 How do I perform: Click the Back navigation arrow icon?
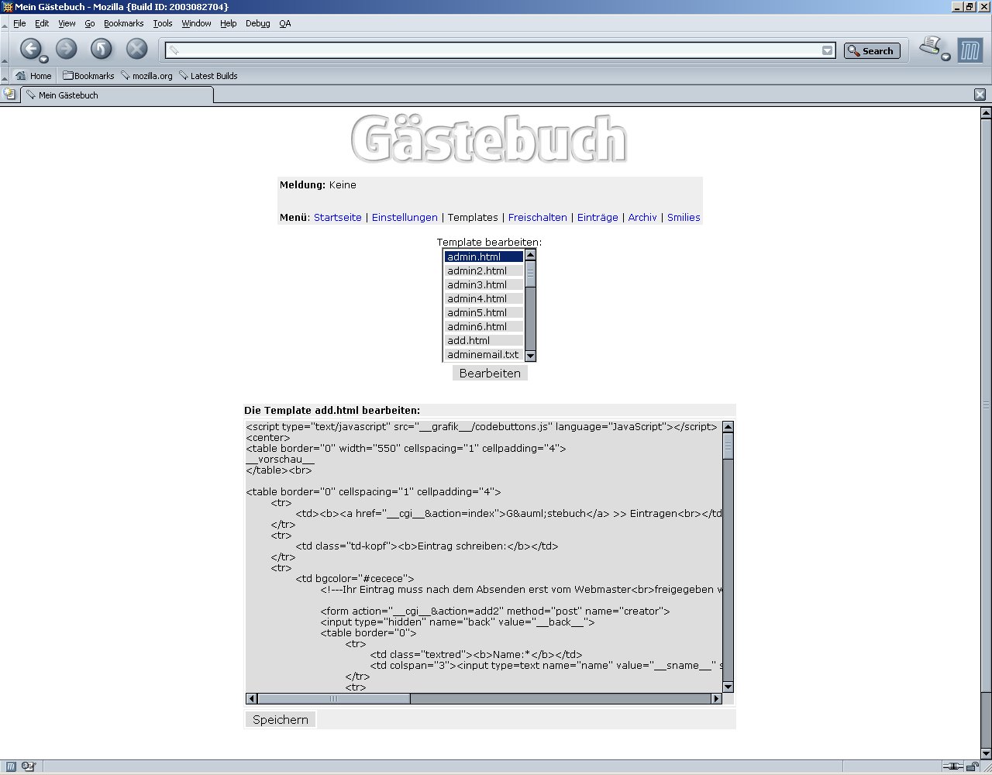[x=30, y=49]
